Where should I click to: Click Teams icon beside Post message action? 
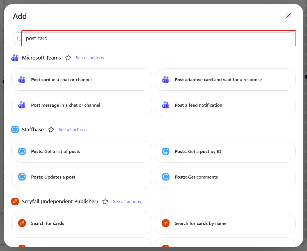[x=22, y=105]
